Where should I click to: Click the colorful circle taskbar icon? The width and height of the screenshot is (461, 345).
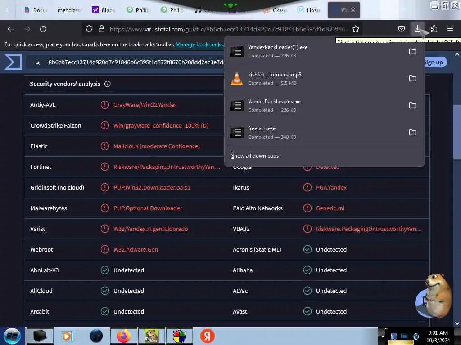click(179, 336)
